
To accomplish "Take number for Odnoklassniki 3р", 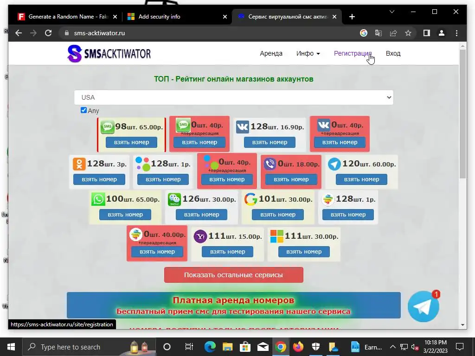I will click(99, 179).
